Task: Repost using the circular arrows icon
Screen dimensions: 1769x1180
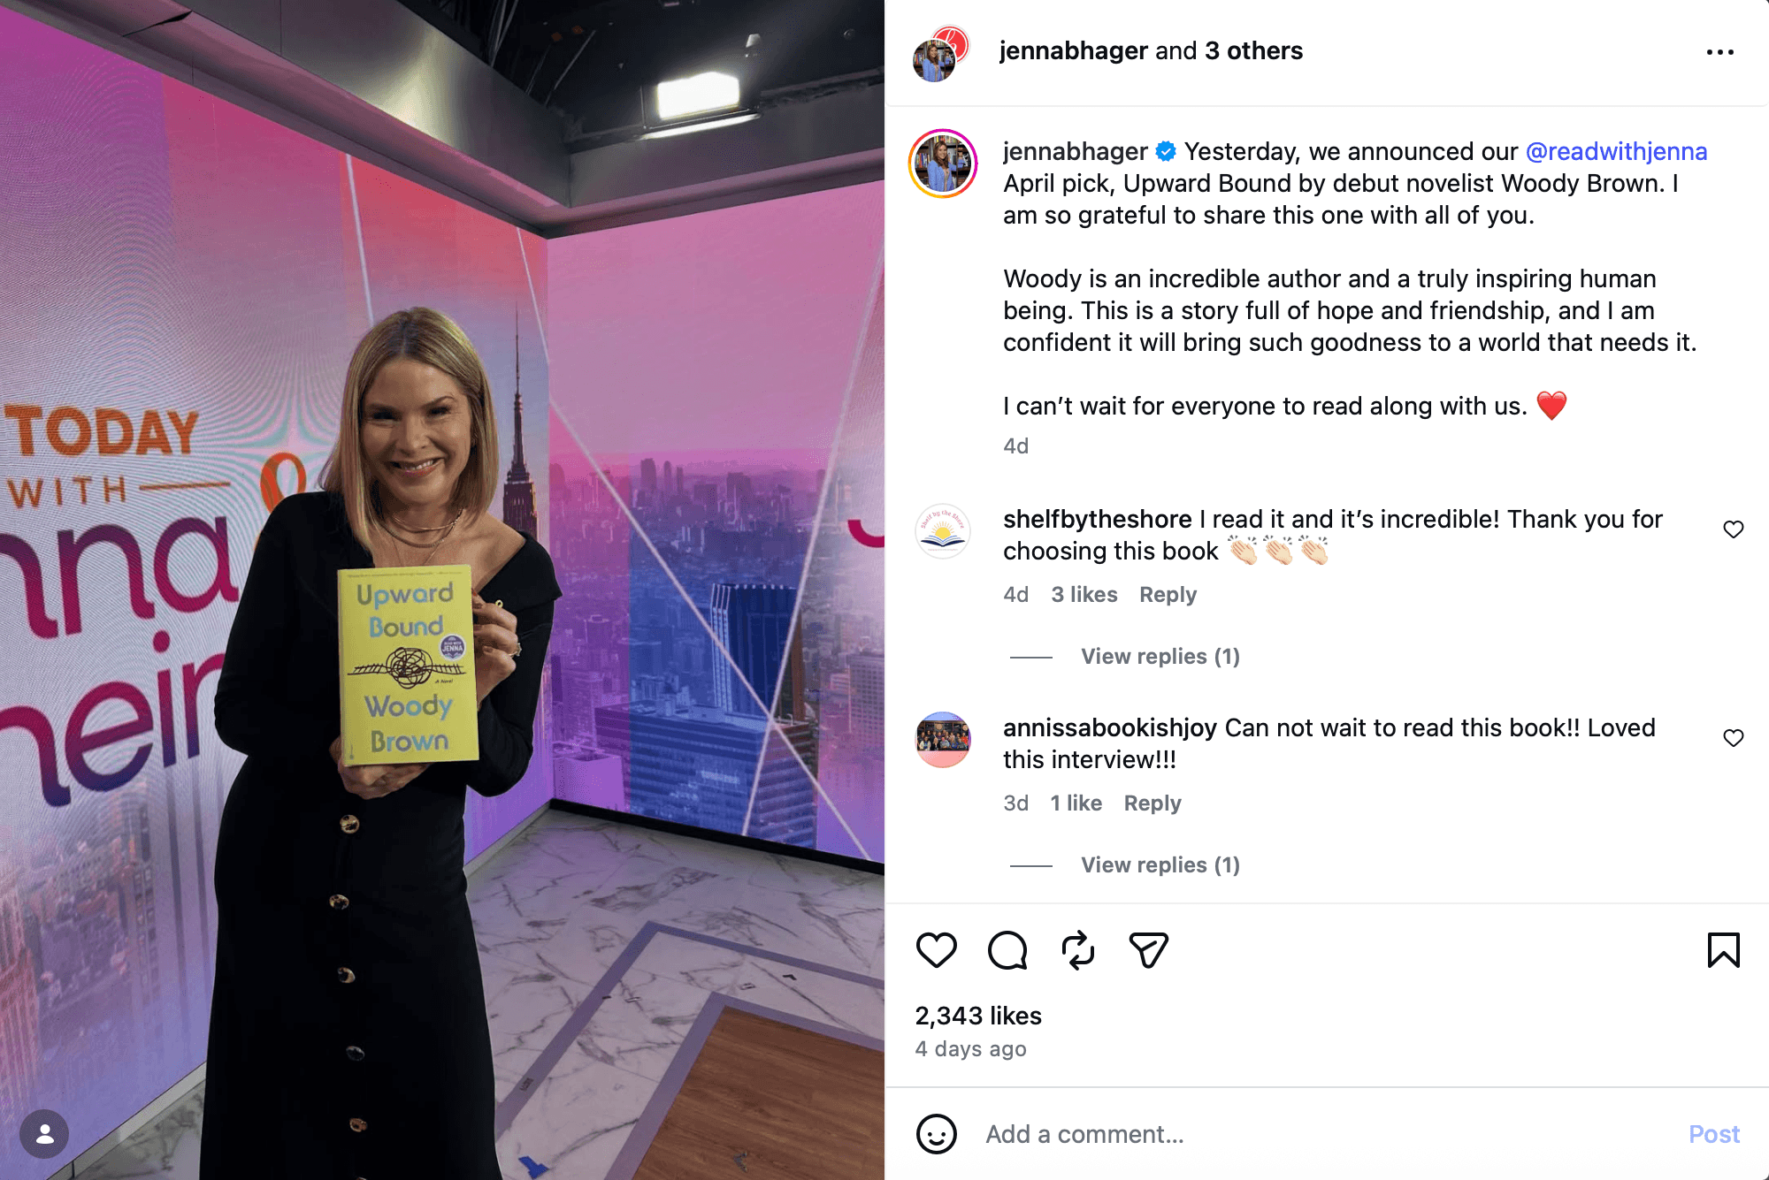Action: [1078, 950]
